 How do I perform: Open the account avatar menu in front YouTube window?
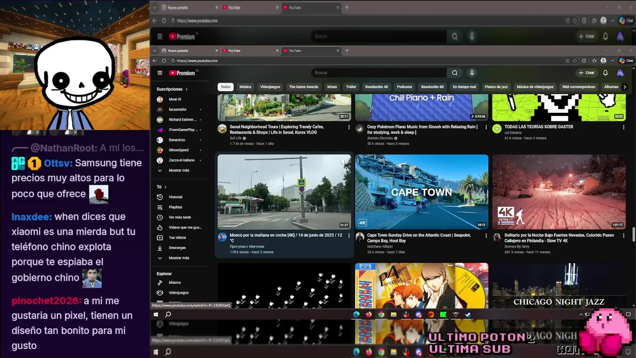point(620,73)
